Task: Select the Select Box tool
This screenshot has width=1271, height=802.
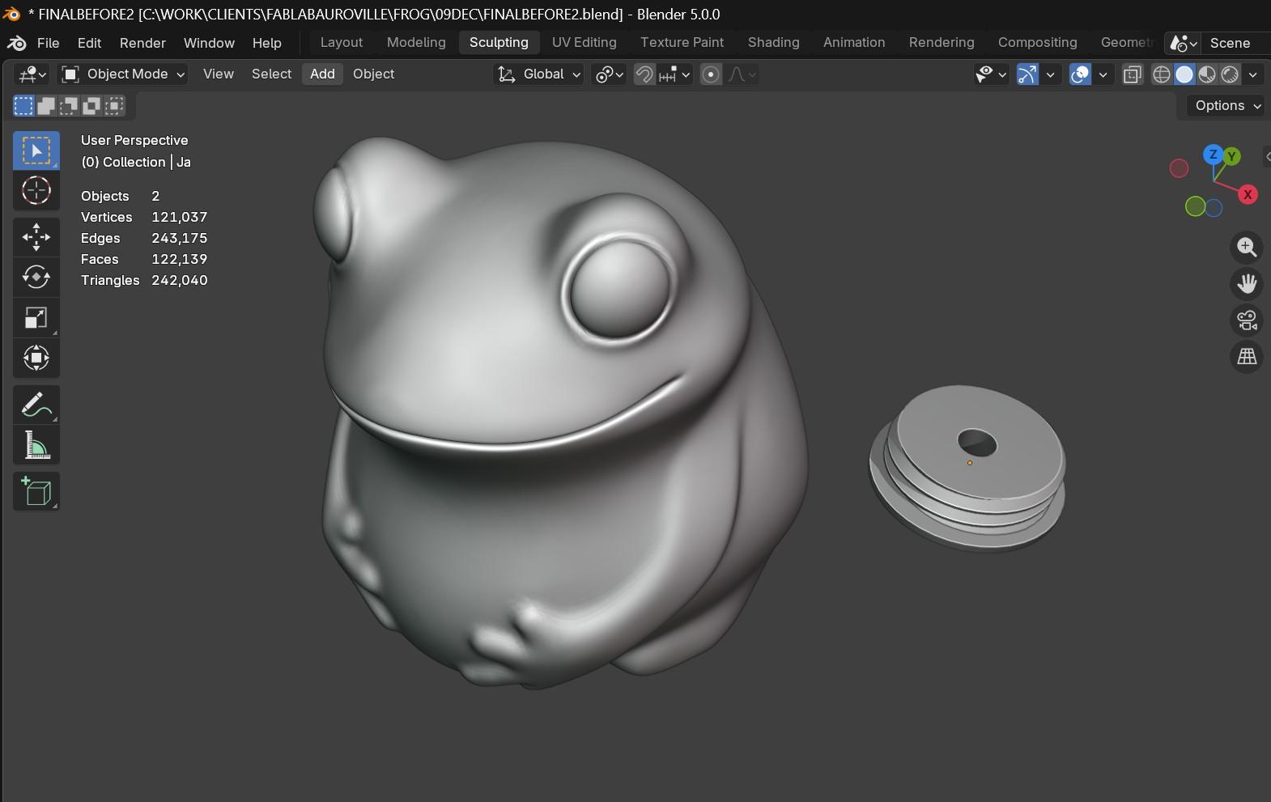Action: click(36, 151)
